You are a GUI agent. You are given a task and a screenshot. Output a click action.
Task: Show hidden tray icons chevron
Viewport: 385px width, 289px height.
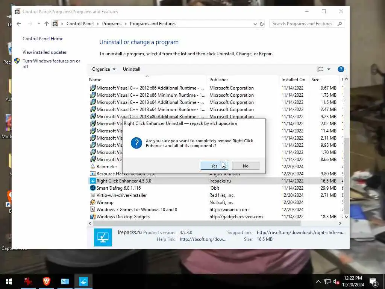click(318, 281)
